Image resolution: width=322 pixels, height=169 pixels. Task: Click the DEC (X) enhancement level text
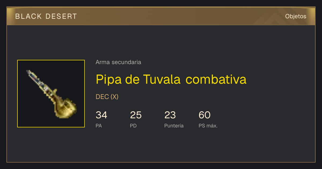(107, 97)
